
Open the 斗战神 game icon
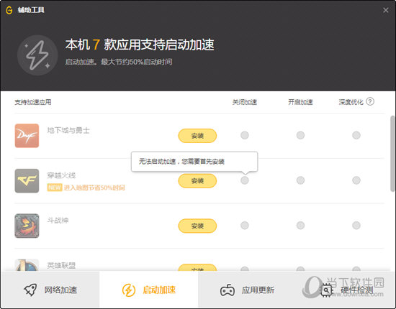tap(27, 226)
